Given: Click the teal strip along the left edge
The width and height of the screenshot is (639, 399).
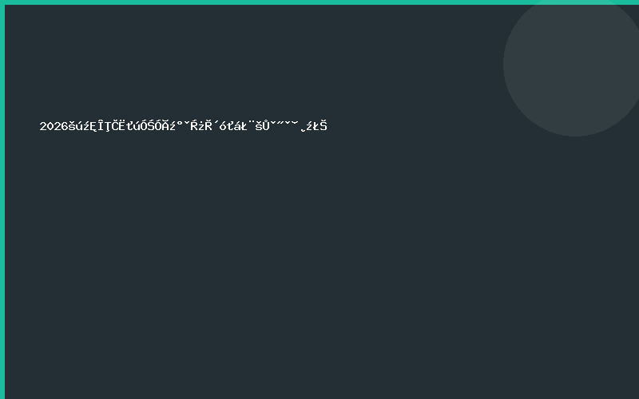Looking at the screenshot, I should 2,199.
